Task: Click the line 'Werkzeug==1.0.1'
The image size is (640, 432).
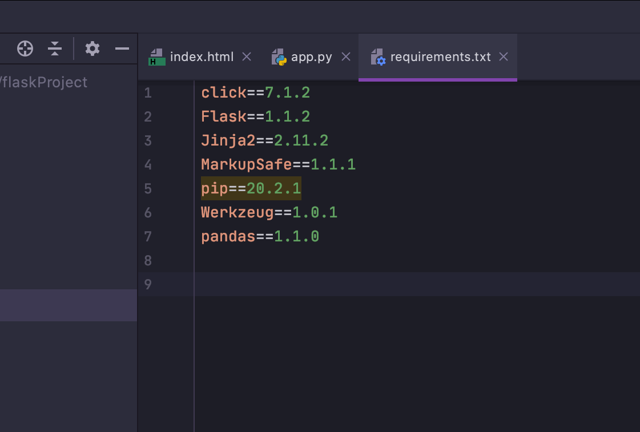Action: [269, 212]
